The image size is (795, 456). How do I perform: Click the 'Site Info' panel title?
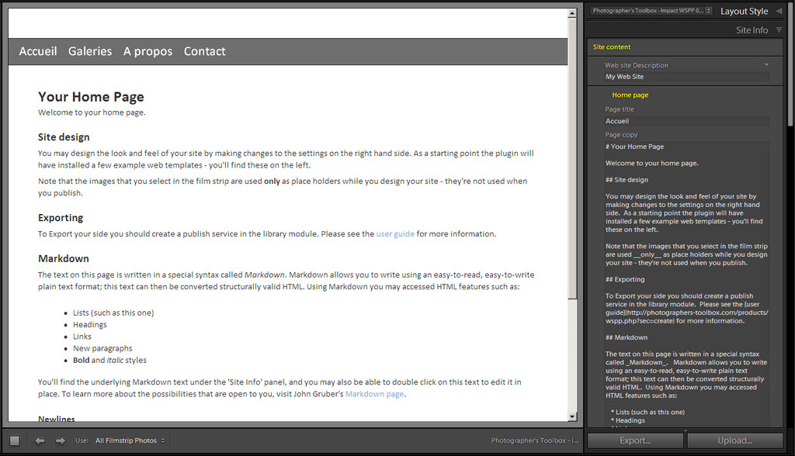point(752,30)
